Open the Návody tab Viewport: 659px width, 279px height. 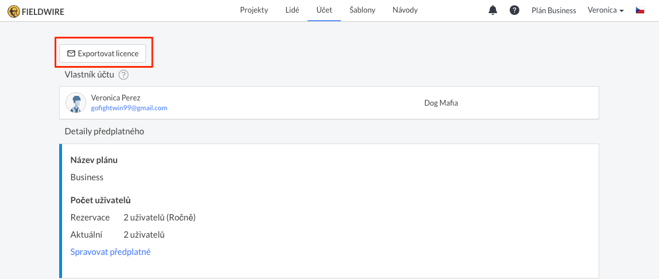[x=405, y=10]
